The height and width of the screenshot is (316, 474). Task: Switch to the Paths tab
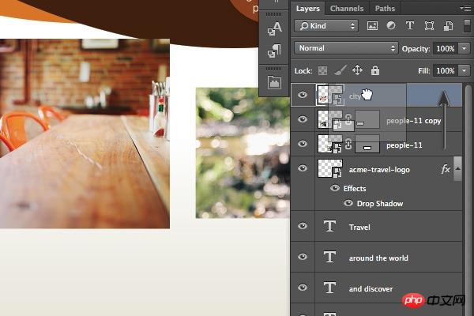[x=385, y=9]
